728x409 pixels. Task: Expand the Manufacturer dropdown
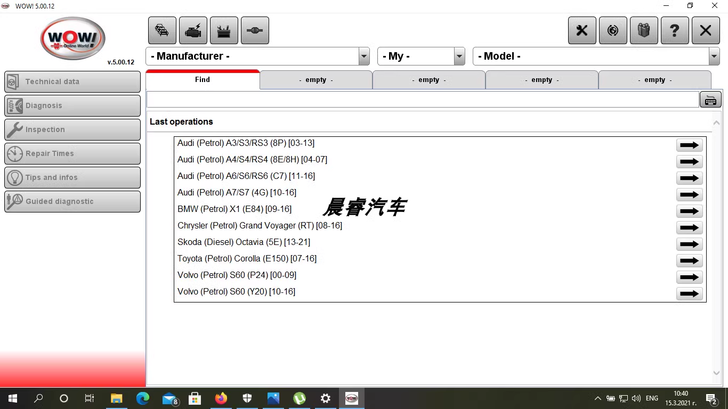pos(364,56)
